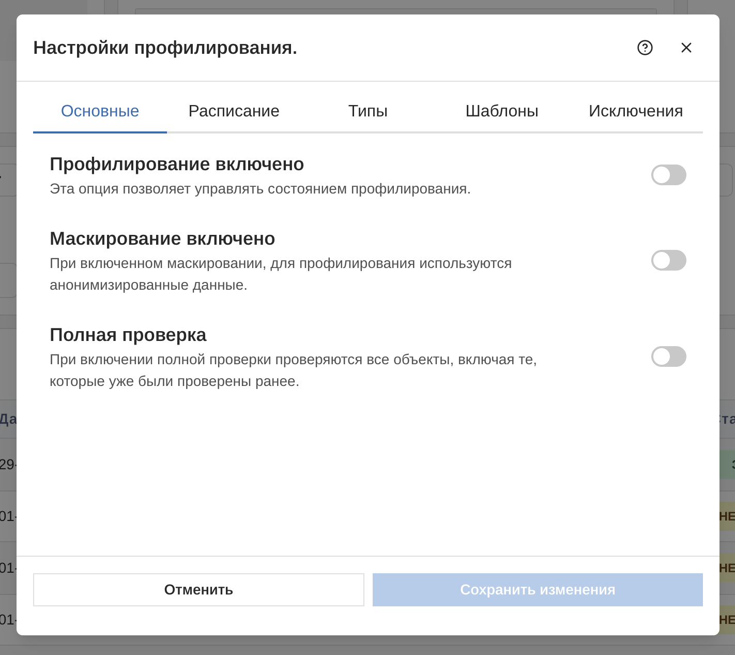
Task: Select the Основные tab
Action: pyautogui.click(x=100, y=111)
